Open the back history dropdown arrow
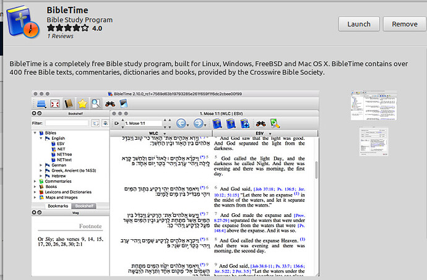This screenshot has width=427, height=280. pyautogui.click(x=188, y=125)
